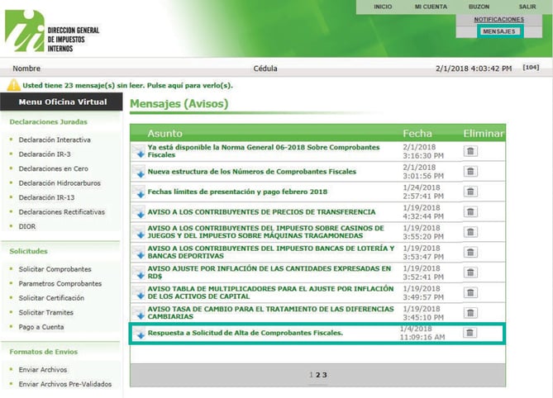The width and height of the screenshot is (553, 398).
Task: Delete the Respuesta a Solicitud de Alta message
Action: tap(470, 333)
